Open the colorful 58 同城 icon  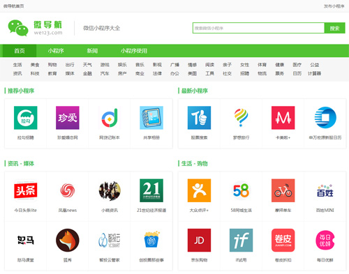pos(241,190)
